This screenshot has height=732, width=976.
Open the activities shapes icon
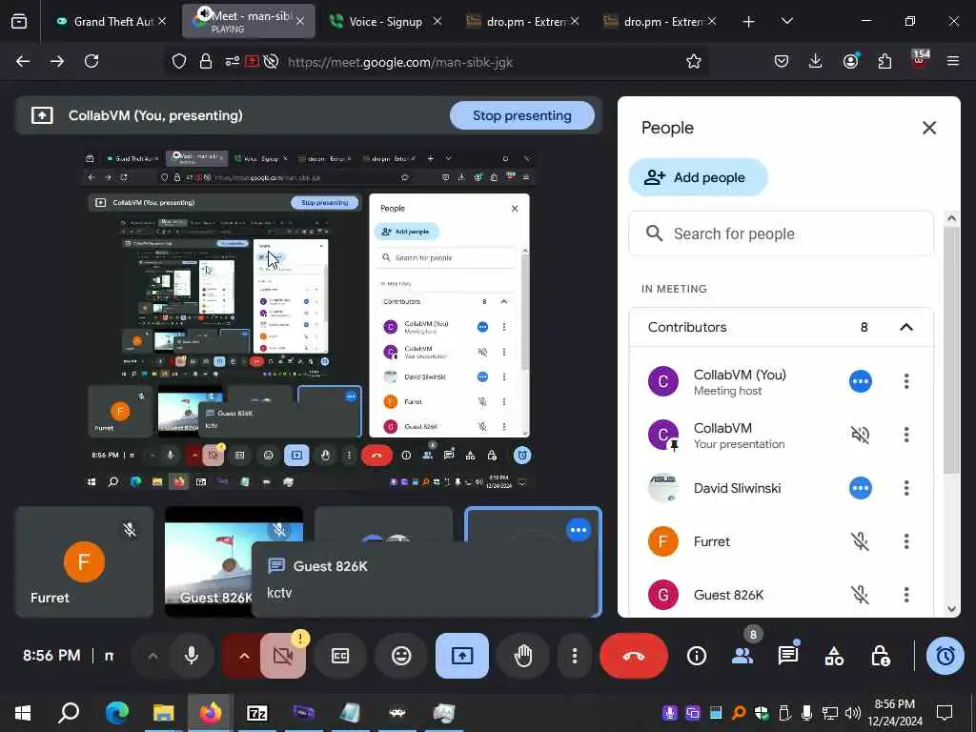pos(834,656)
